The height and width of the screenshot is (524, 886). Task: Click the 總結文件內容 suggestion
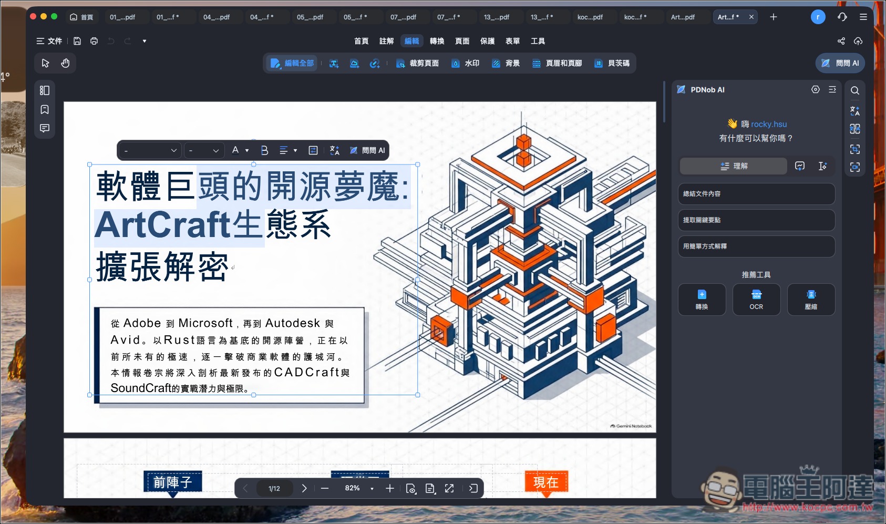[756, 194]
